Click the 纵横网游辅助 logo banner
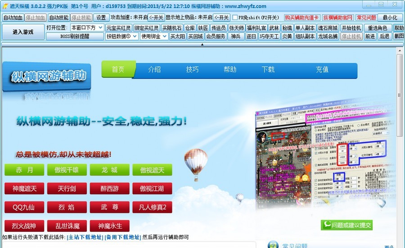Screen dimensions: 405x248 click(47, 77)
